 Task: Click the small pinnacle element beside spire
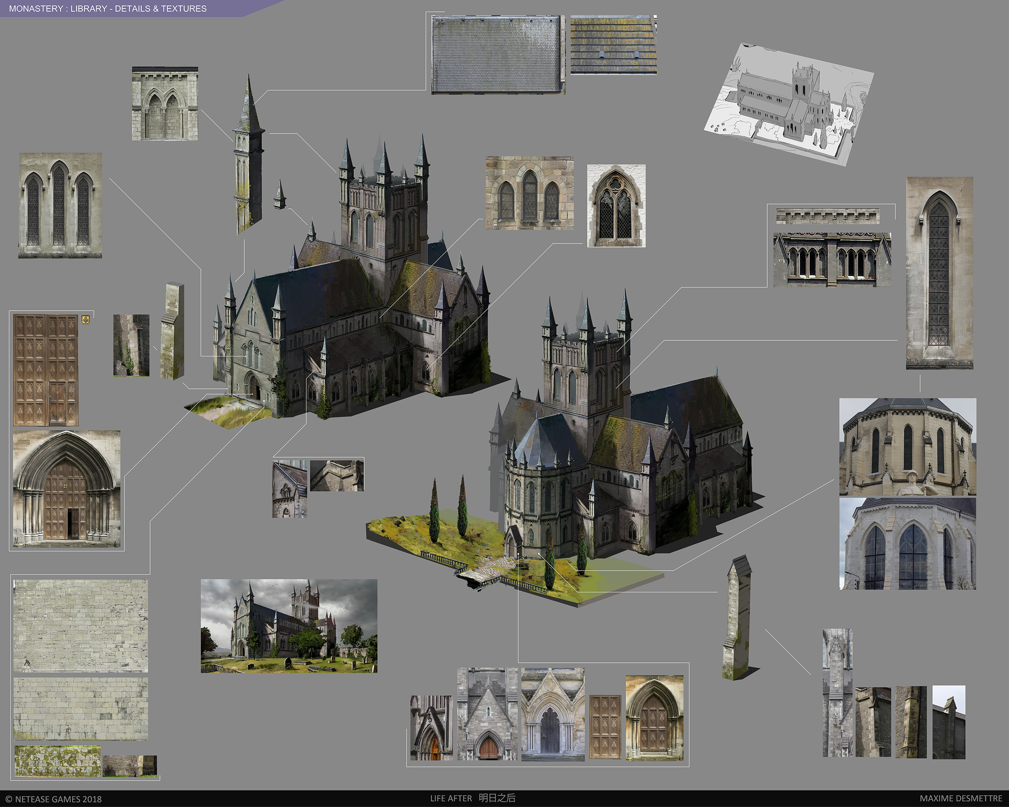(280, 194)
